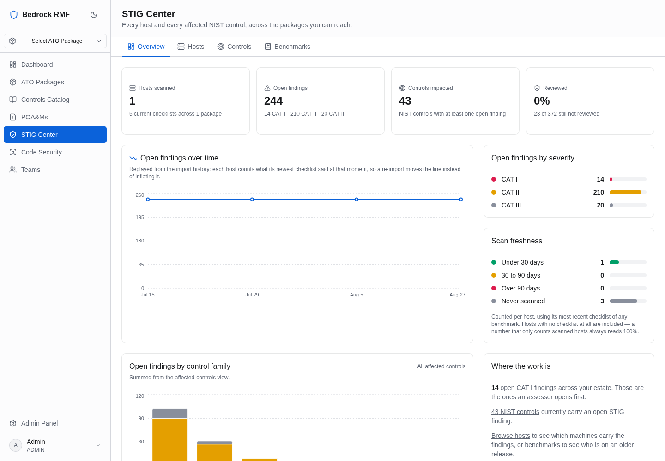Screen dimensions: 665x461
Task: Open the Select ATO Package dropdown
Action: [x=55, y=41]
